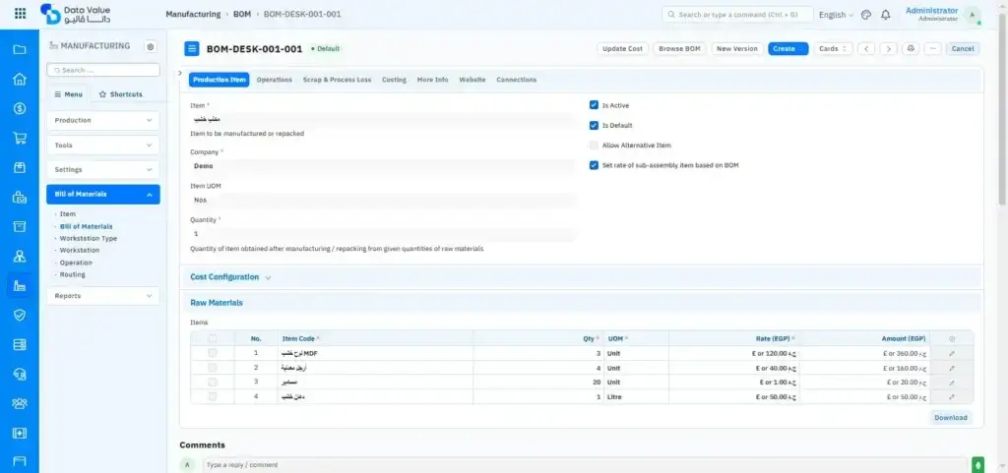
Task: Open the Costing tab
Action: click(x=394, y=80)
